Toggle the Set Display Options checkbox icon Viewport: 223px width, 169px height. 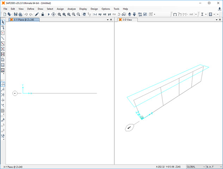pos(145,14)
